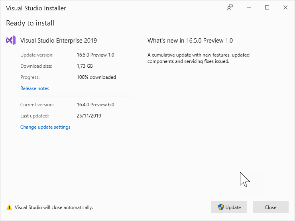The height and width of the screenshot is (221, 295).
Task: Select 'Visual Studio Enterprise 2019' title
Action: click(59, 40)
